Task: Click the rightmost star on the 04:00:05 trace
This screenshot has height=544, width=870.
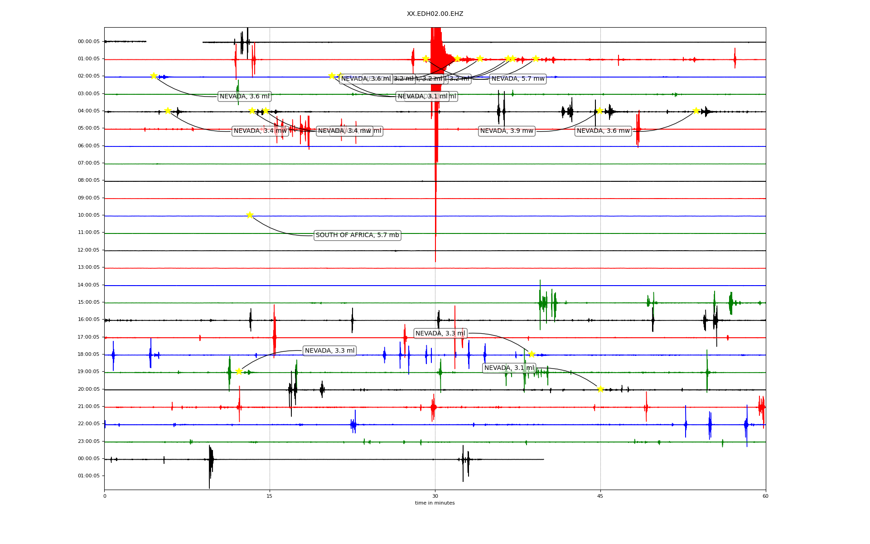Action: pos(696,111)
